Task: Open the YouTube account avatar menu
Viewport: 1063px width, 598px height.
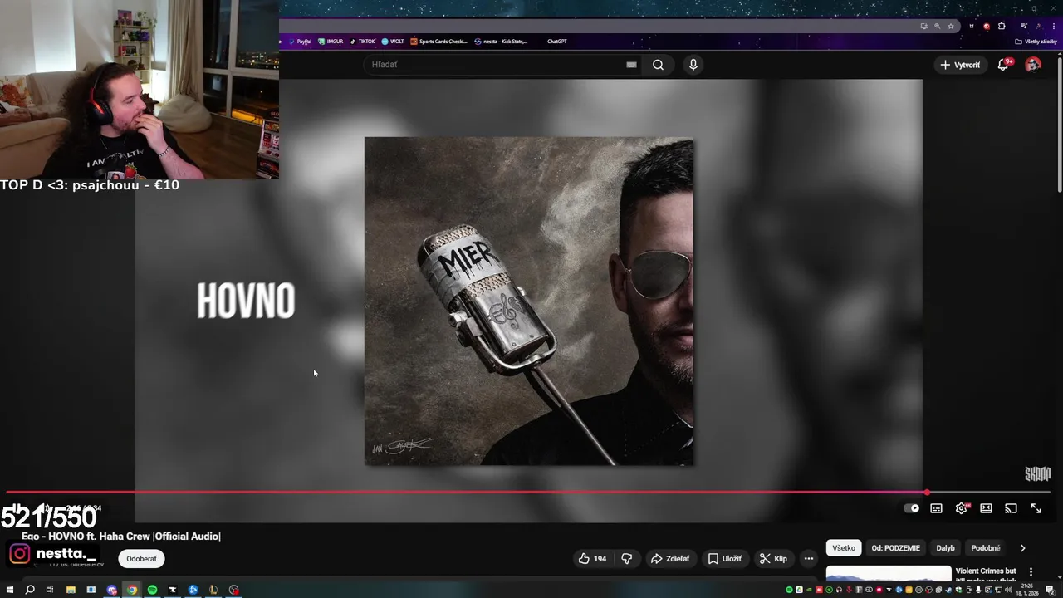Action: click(1033, 65)
